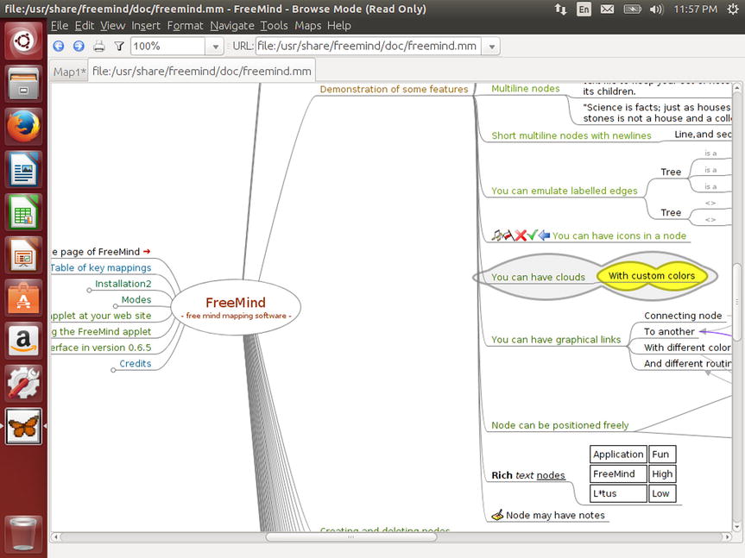The image size is (745, 558).
Task: Open the View menu
Action: (112, 26)
